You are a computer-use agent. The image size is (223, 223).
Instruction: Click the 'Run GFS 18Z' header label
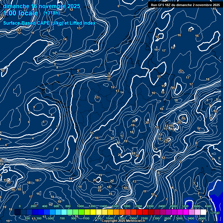pyautogui.click(x=185, y=5)
